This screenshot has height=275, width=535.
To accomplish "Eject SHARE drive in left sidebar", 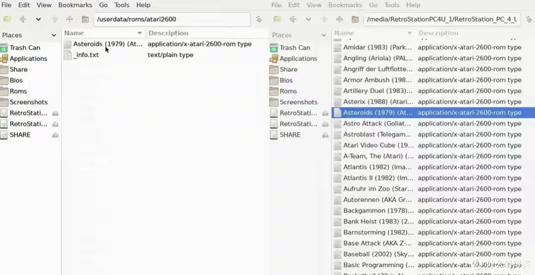I will pyautogui.click(x=55, y=135).
